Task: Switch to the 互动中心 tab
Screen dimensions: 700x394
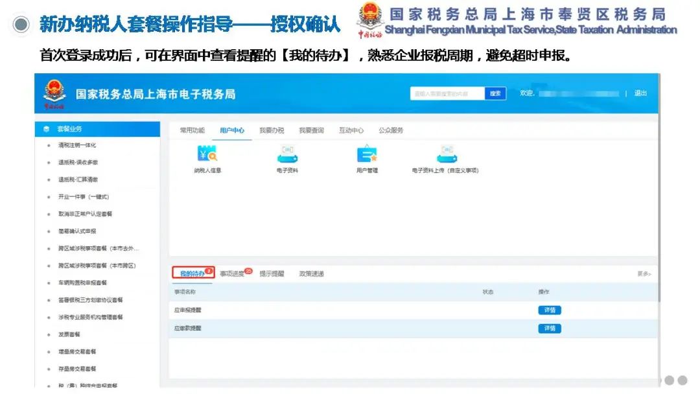Action: click(x=351, y=130)
